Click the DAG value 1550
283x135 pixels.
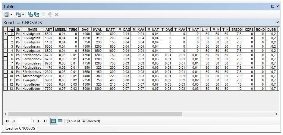(85, 72)
